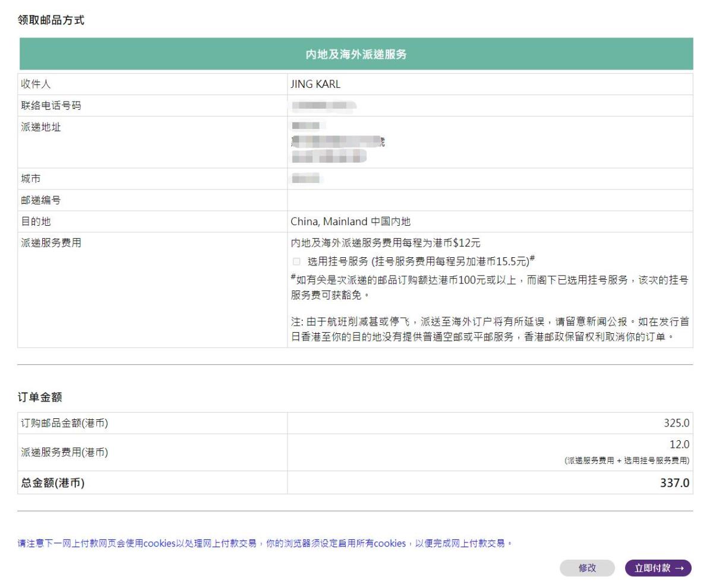
Task: Click the 派递地址 row label
Action: [x=40, y=127]
